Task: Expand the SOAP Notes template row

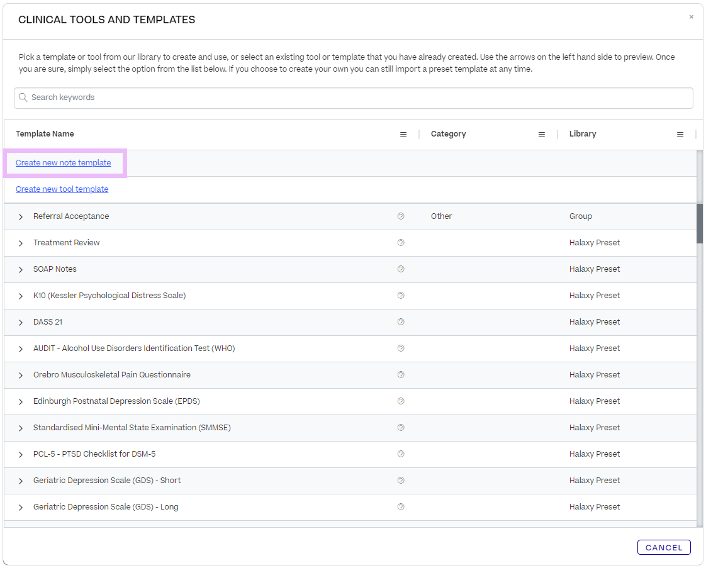Action: point(21,269)
